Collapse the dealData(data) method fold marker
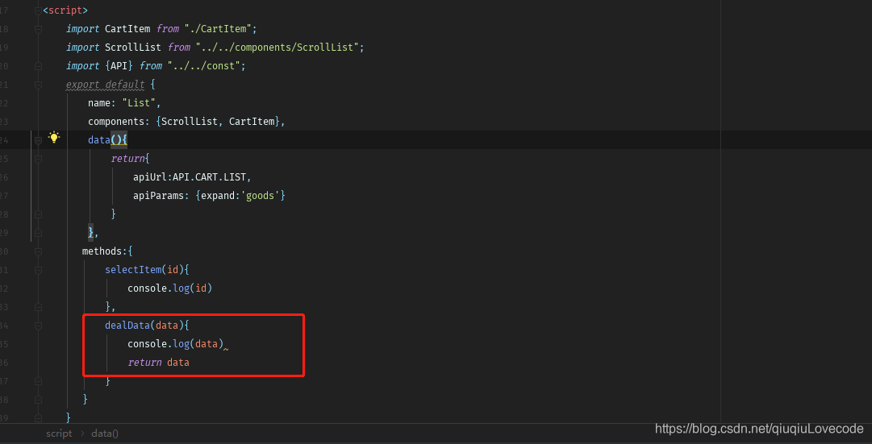 click(38, 325)
